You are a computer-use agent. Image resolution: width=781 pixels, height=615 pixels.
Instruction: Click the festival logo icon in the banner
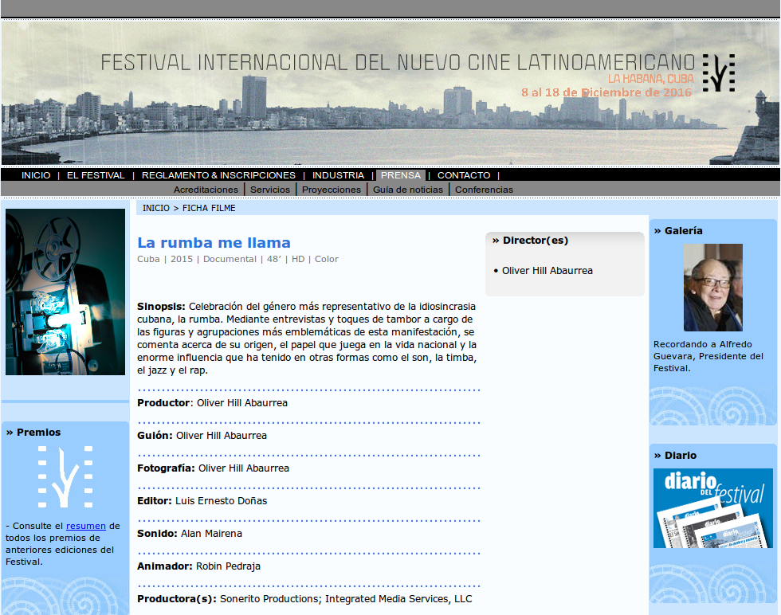(720, 72)
